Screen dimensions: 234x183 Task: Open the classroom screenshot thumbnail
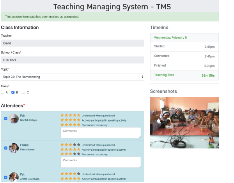[184, 123]
